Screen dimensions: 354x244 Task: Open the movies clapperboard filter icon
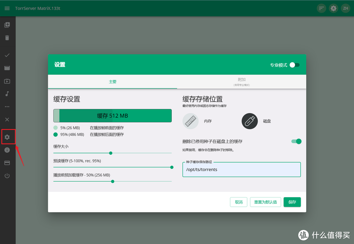(7, 68)
